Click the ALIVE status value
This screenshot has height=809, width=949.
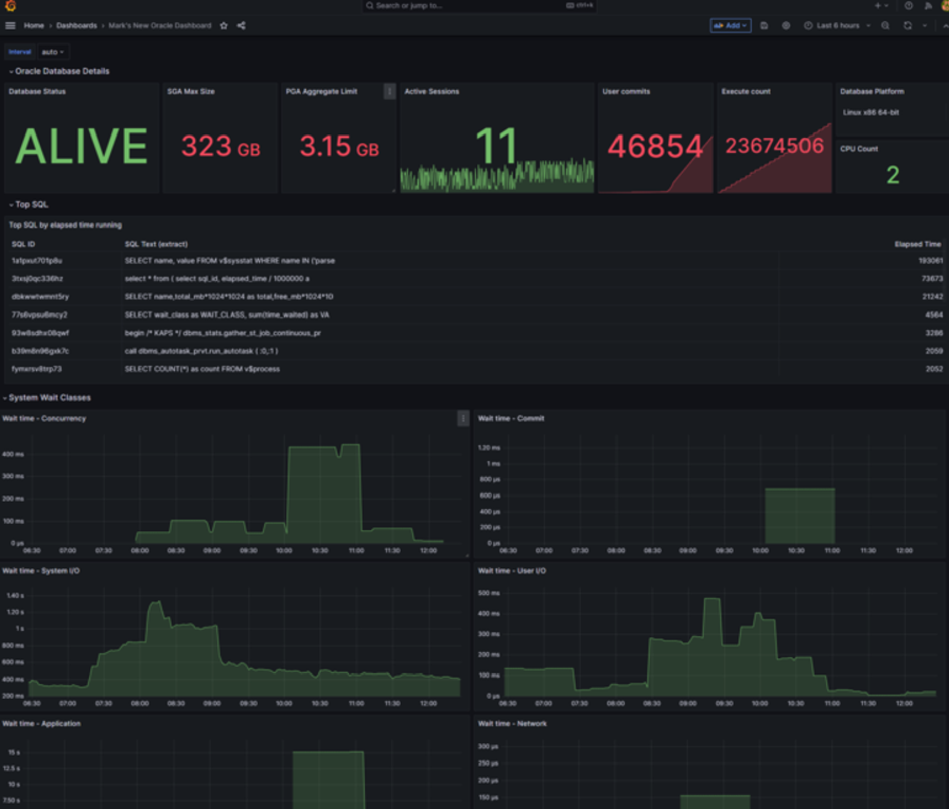(81, 147)
